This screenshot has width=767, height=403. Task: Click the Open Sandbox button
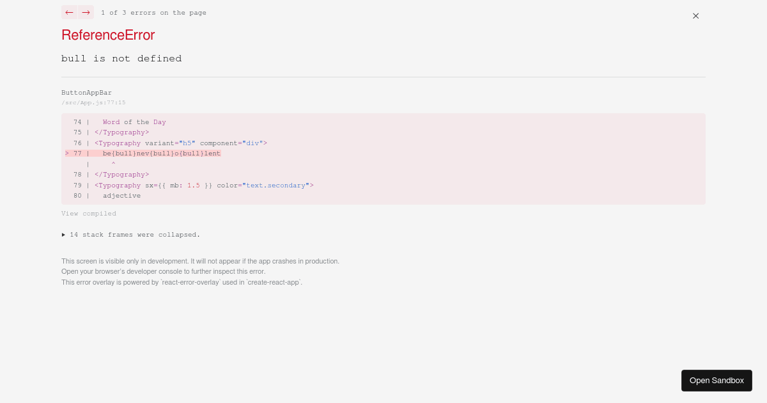pos(717,381)
